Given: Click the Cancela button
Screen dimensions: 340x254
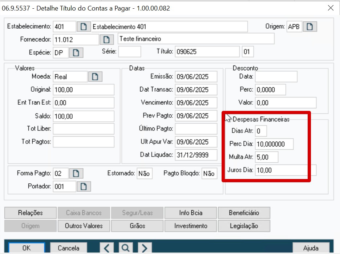Looking at the screenshot, I should click(x=69, y=248).
